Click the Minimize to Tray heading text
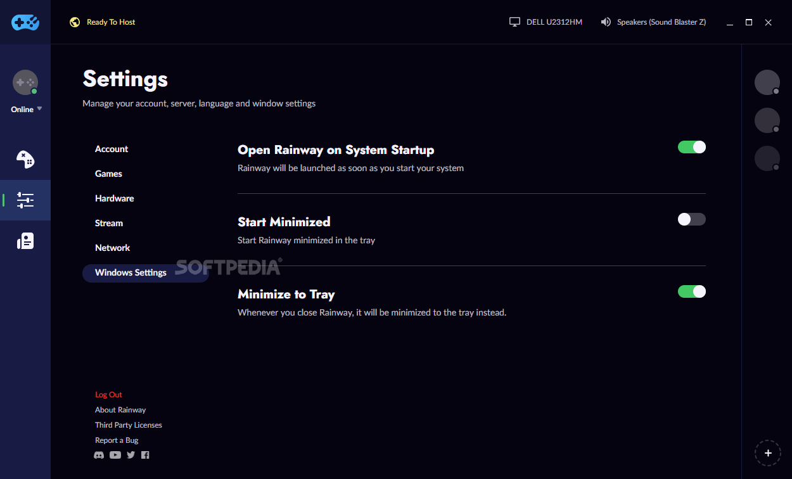The height and width of the screenshot is (479, 792). tap(286, 294)
